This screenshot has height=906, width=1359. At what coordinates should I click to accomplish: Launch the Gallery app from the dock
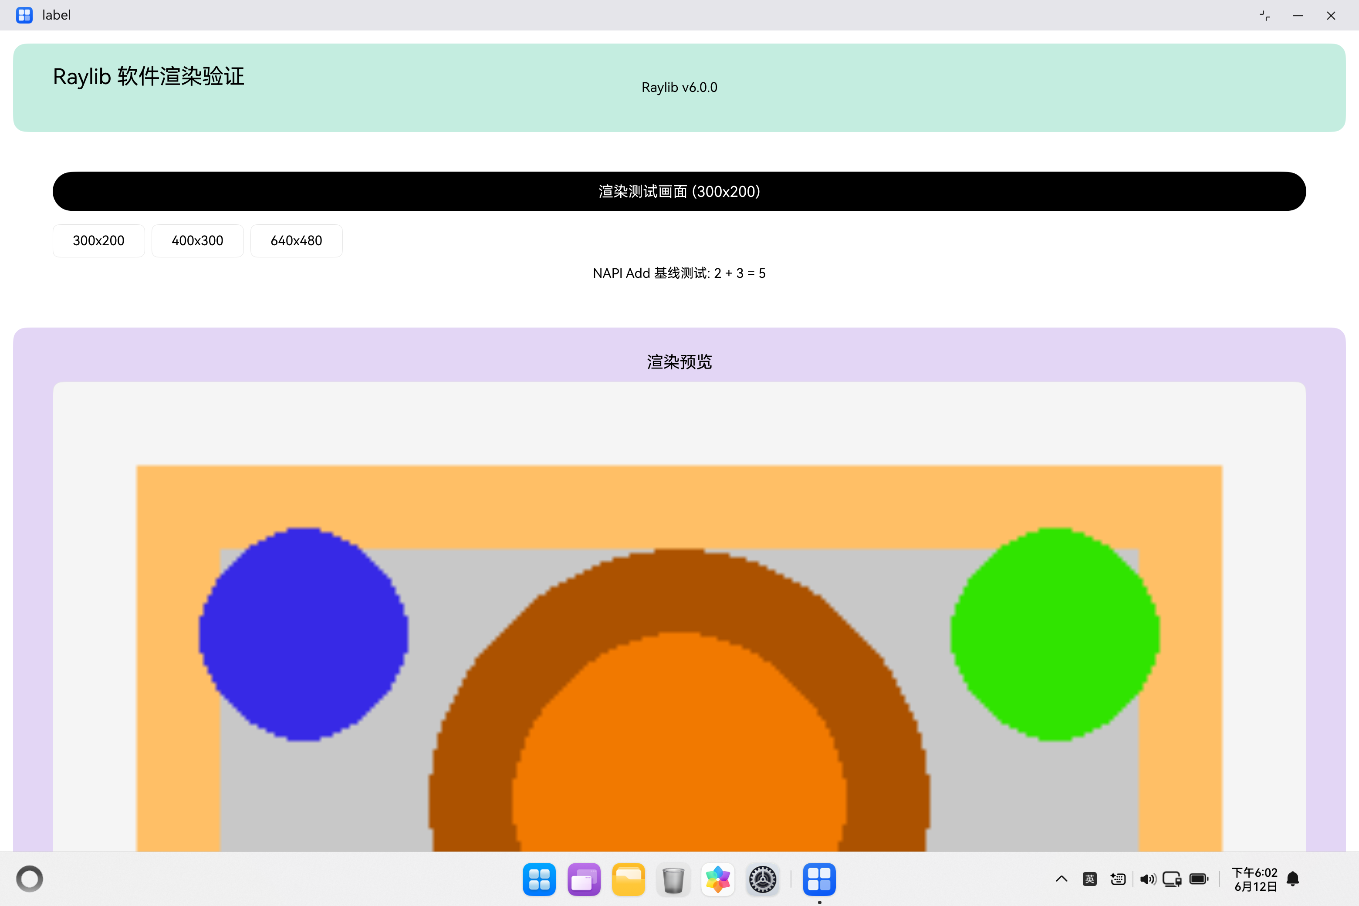(x=718, y=879)
